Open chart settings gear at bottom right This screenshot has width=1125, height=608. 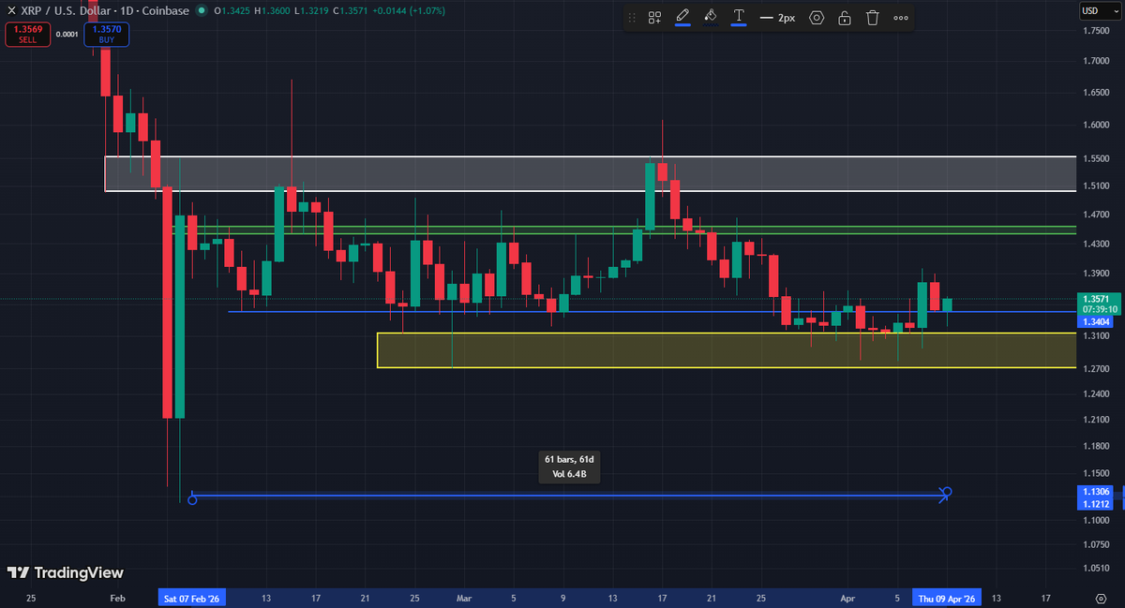coord(1101,597)
